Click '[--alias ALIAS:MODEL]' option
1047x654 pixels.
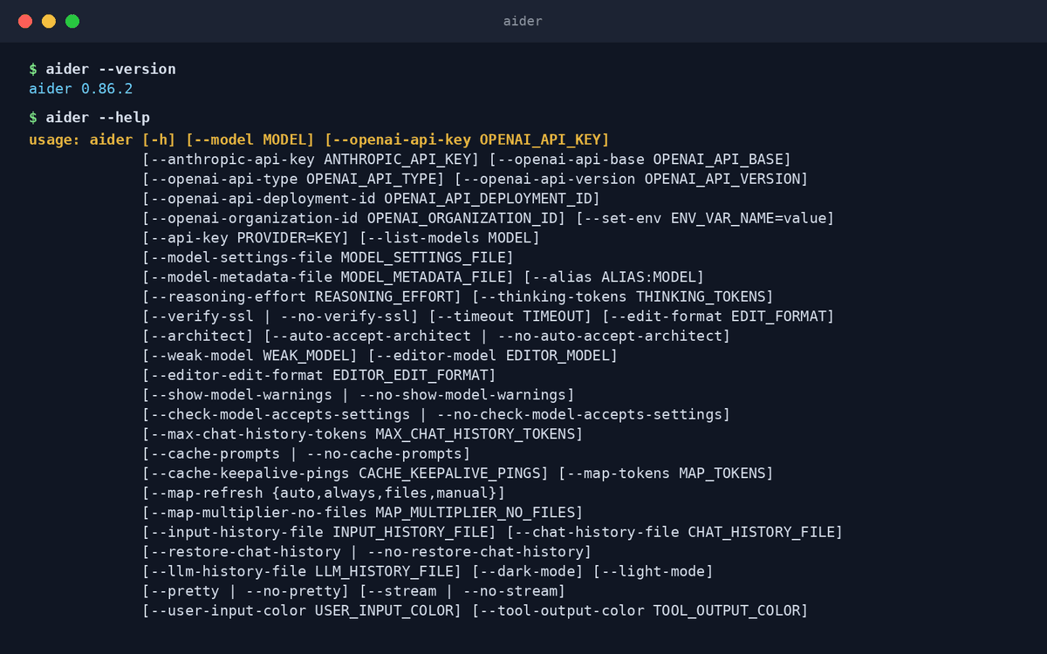coord(613,277)
